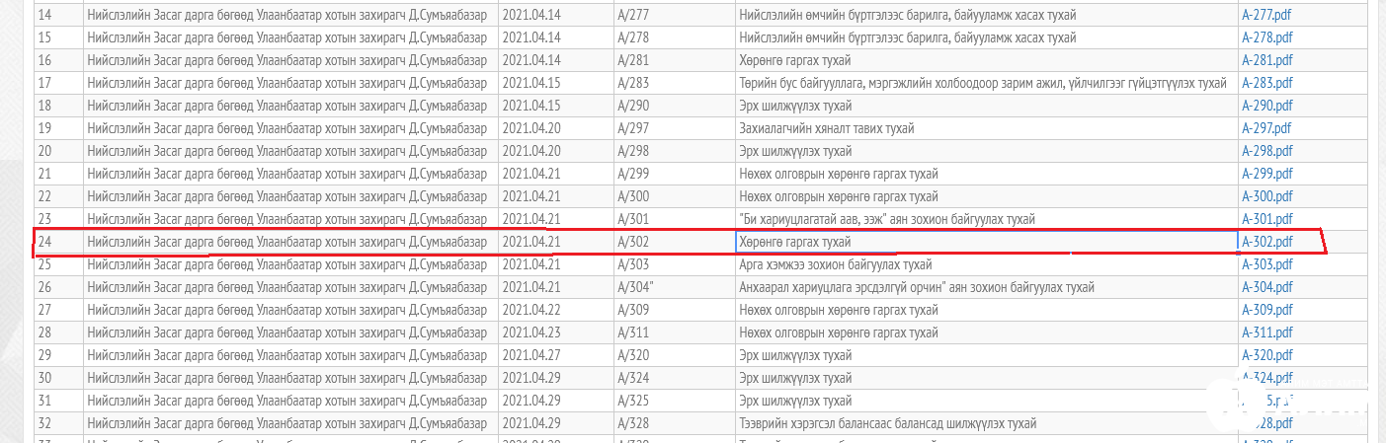Click the A-299.pdf link
Screen dimensions: 1386x443
1266,174
